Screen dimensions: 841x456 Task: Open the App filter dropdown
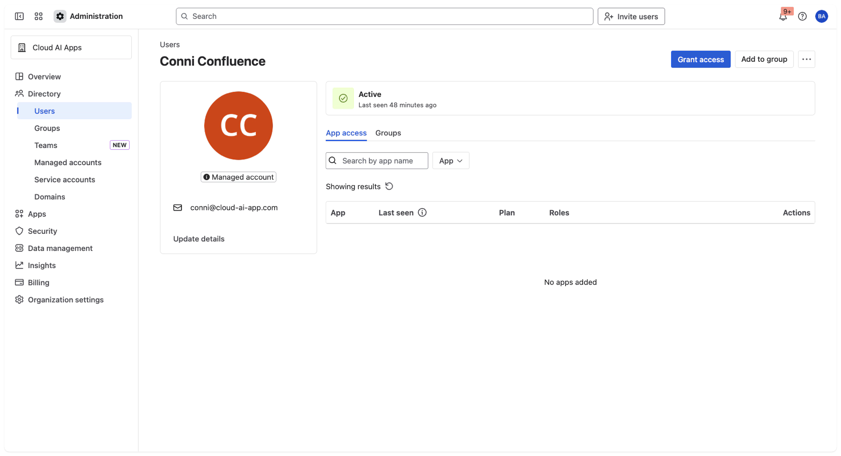click(x=450, y=160)
